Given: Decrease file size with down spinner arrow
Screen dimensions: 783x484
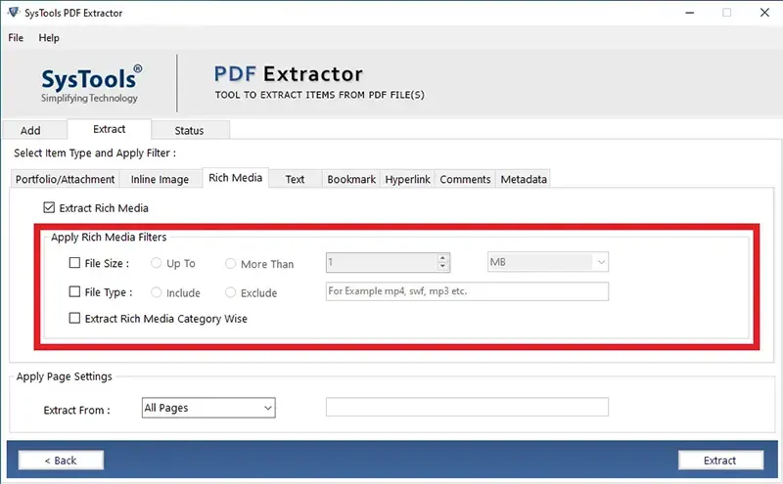Looking at the screenshot, I should click(442, 267).
